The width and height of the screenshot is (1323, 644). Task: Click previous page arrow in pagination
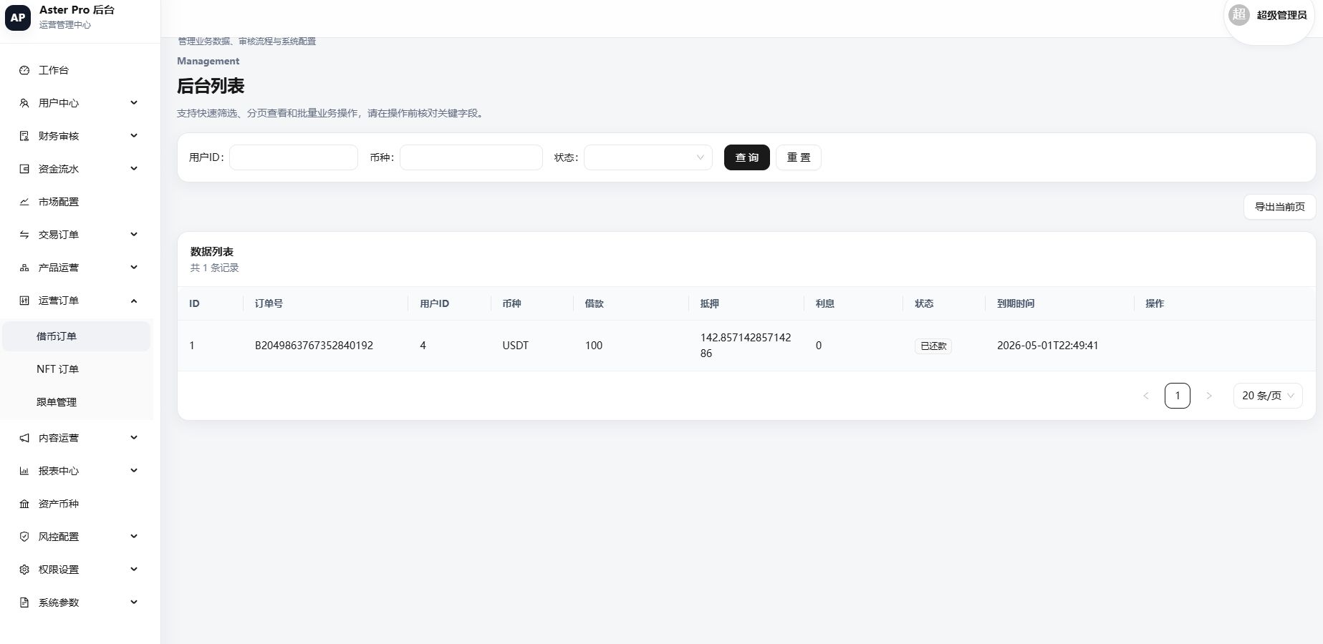pos(1146,396)
